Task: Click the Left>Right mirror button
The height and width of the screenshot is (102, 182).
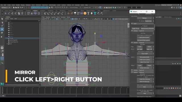Action: click(x=140, y=49)
